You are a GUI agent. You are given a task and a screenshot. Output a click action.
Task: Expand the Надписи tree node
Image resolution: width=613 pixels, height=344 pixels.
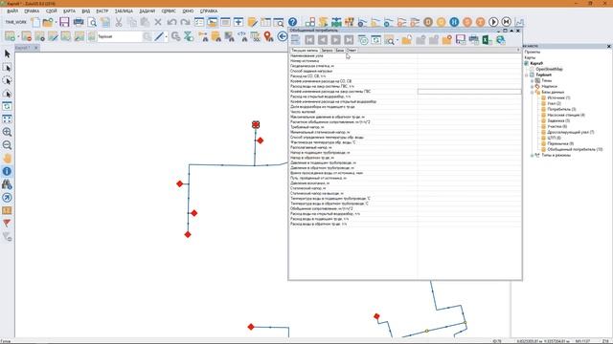pos(532,86)
